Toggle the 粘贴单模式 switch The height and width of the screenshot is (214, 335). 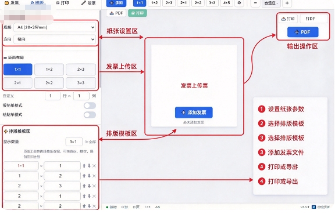[90, 115]
